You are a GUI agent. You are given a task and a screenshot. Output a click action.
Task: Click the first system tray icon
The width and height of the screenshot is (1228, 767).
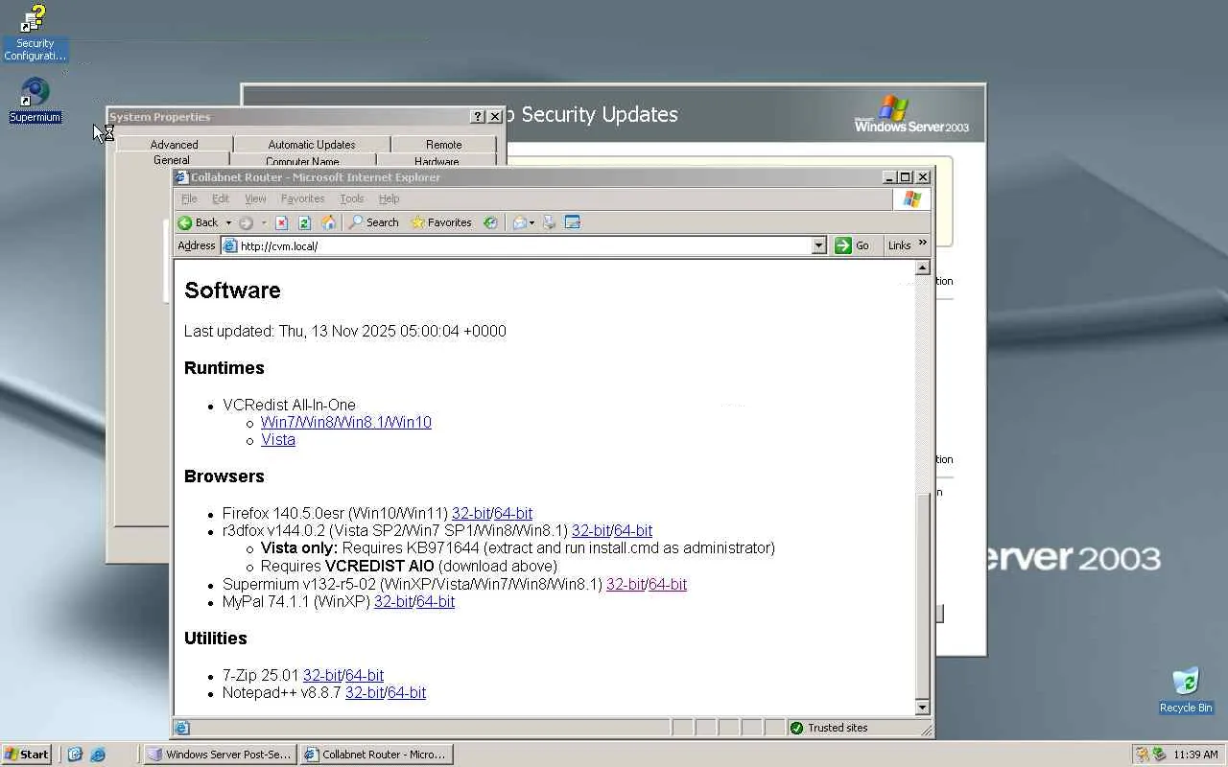click(x=1143, y=755)
